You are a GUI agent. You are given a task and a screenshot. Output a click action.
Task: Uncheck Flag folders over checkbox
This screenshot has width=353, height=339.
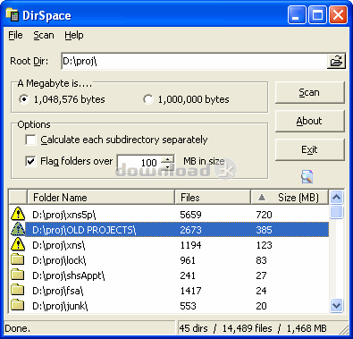[30, 161]
